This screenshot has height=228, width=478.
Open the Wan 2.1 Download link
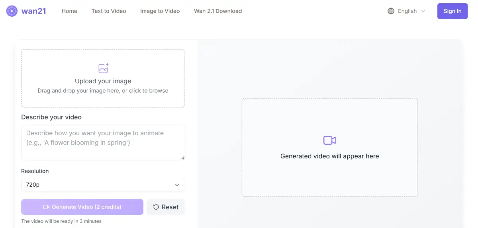pos(218,11)
